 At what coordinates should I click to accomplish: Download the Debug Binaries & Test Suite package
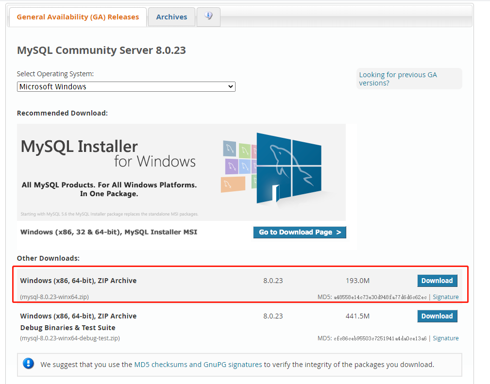click(x=437, y=316)
